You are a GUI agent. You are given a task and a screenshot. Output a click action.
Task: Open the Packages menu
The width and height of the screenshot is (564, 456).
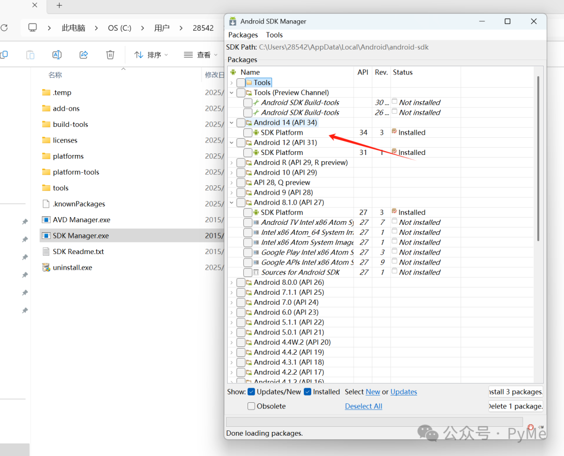tap(243, 35)
